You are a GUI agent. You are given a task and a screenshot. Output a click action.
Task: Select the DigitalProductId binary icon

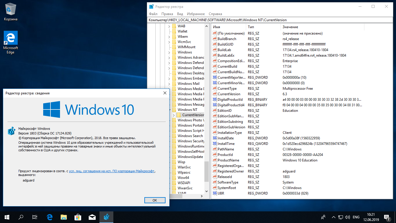click(x=215, y=99)
